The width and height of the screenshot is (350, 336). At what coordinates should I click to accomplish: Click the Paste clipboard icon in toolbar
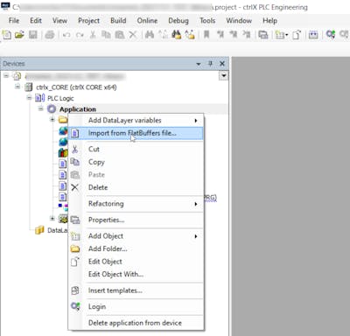pos(120,35)
